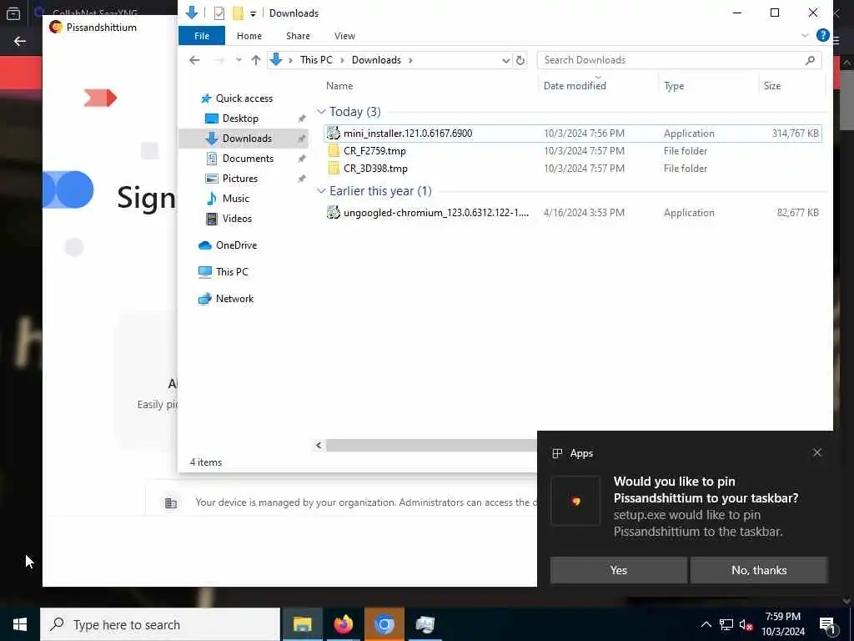
Task: Open Firefox from the taskbar
Action: (343, 624)
